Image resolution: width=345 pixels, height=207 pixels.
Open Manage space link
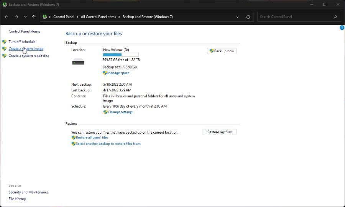118,73
